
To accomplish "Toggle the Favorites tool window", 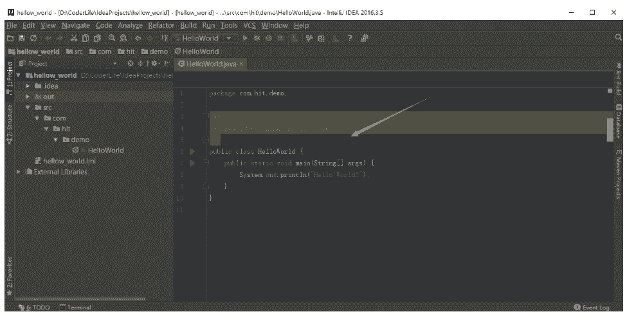I will pos(9,275).
